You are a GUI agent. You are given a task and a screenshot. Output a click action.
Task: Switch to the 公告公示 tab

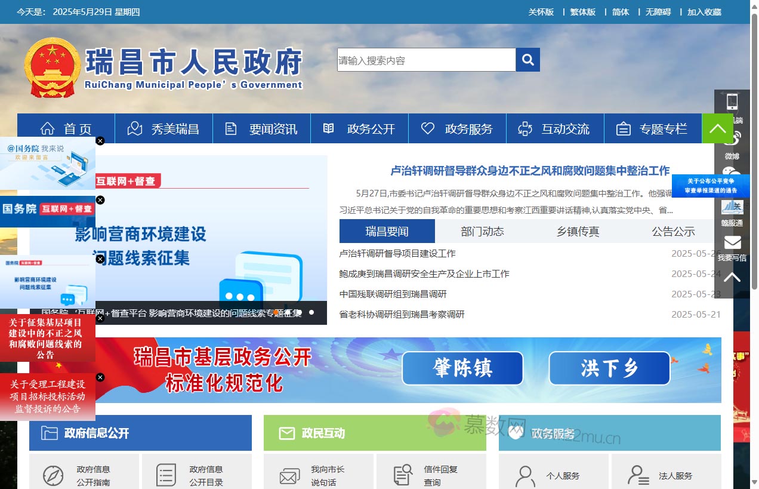[673, 231]
